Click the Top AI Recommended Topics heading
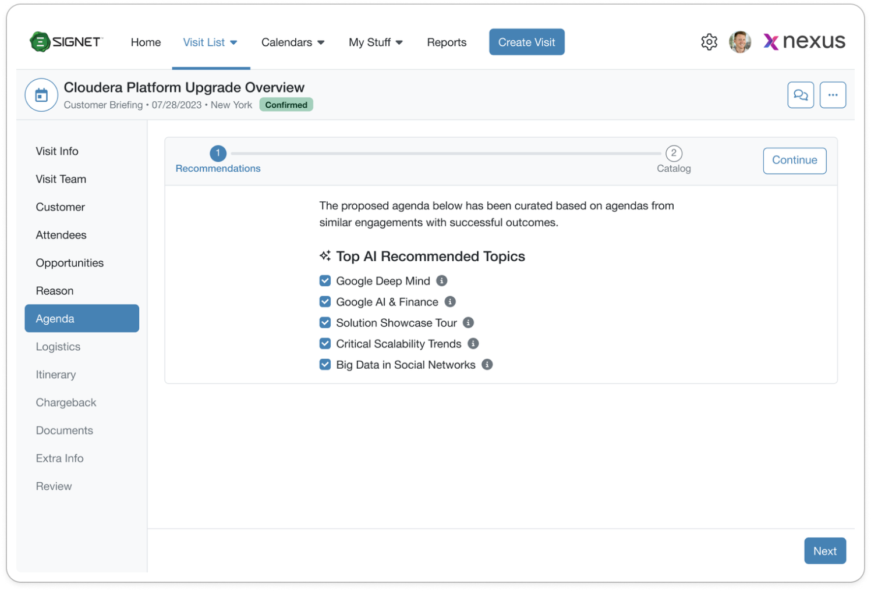The height and width of the screenshot is (591, 871). (430, 256)
